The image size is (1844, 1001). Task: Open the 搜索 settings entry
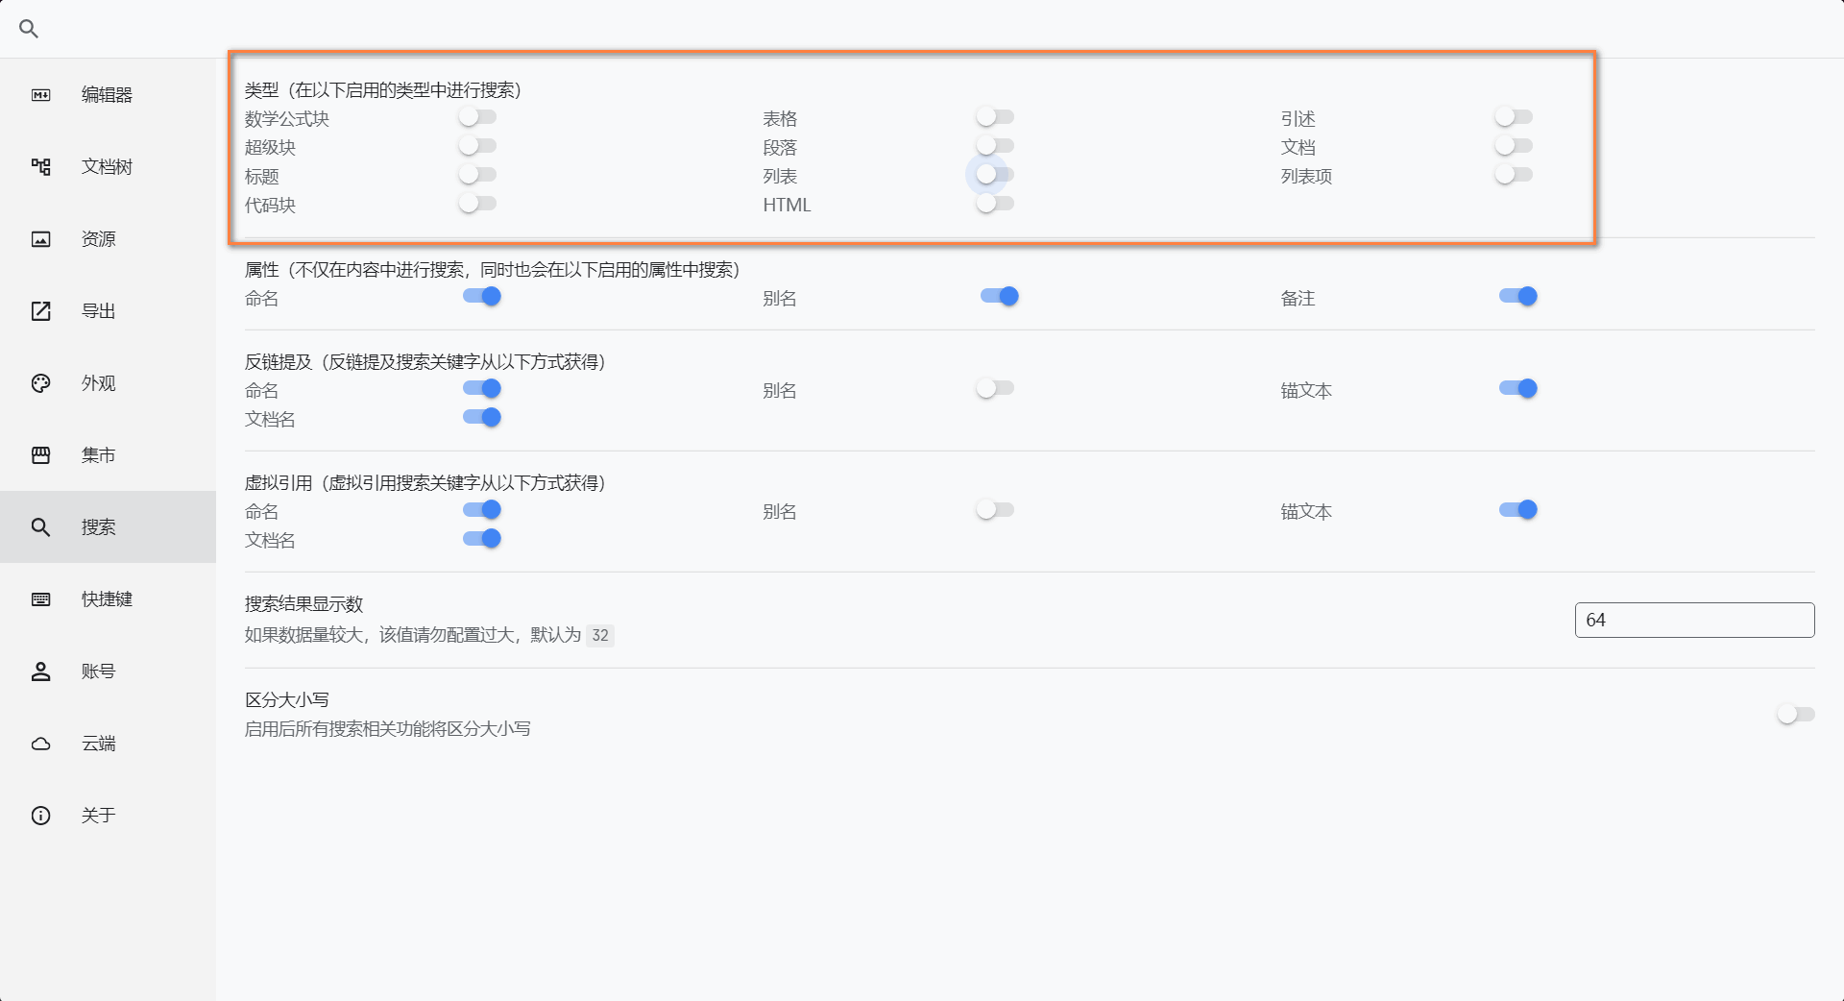click(x=40, y=526)
